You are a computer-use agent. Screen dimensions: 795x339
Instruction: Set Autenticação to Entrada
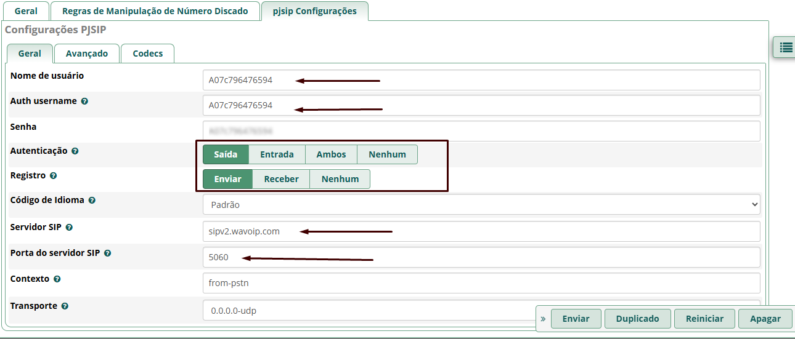(x=277, y=154)
